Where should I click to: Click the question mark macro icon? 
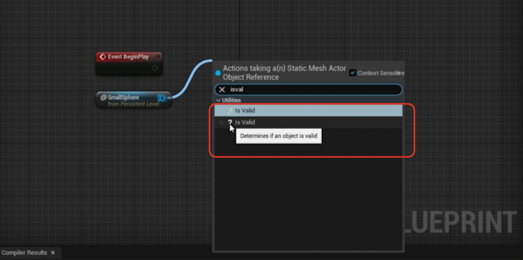tap(230, 122)
